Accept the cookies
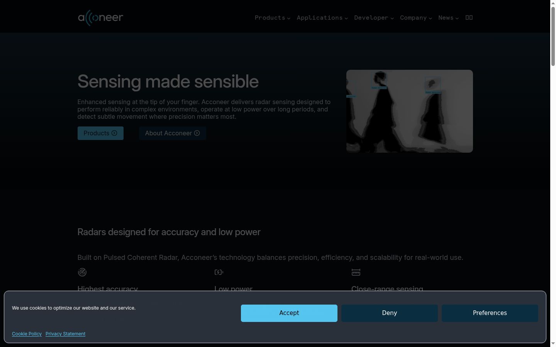This screenshot has width=556, height=347. click(x=289, y=313)
